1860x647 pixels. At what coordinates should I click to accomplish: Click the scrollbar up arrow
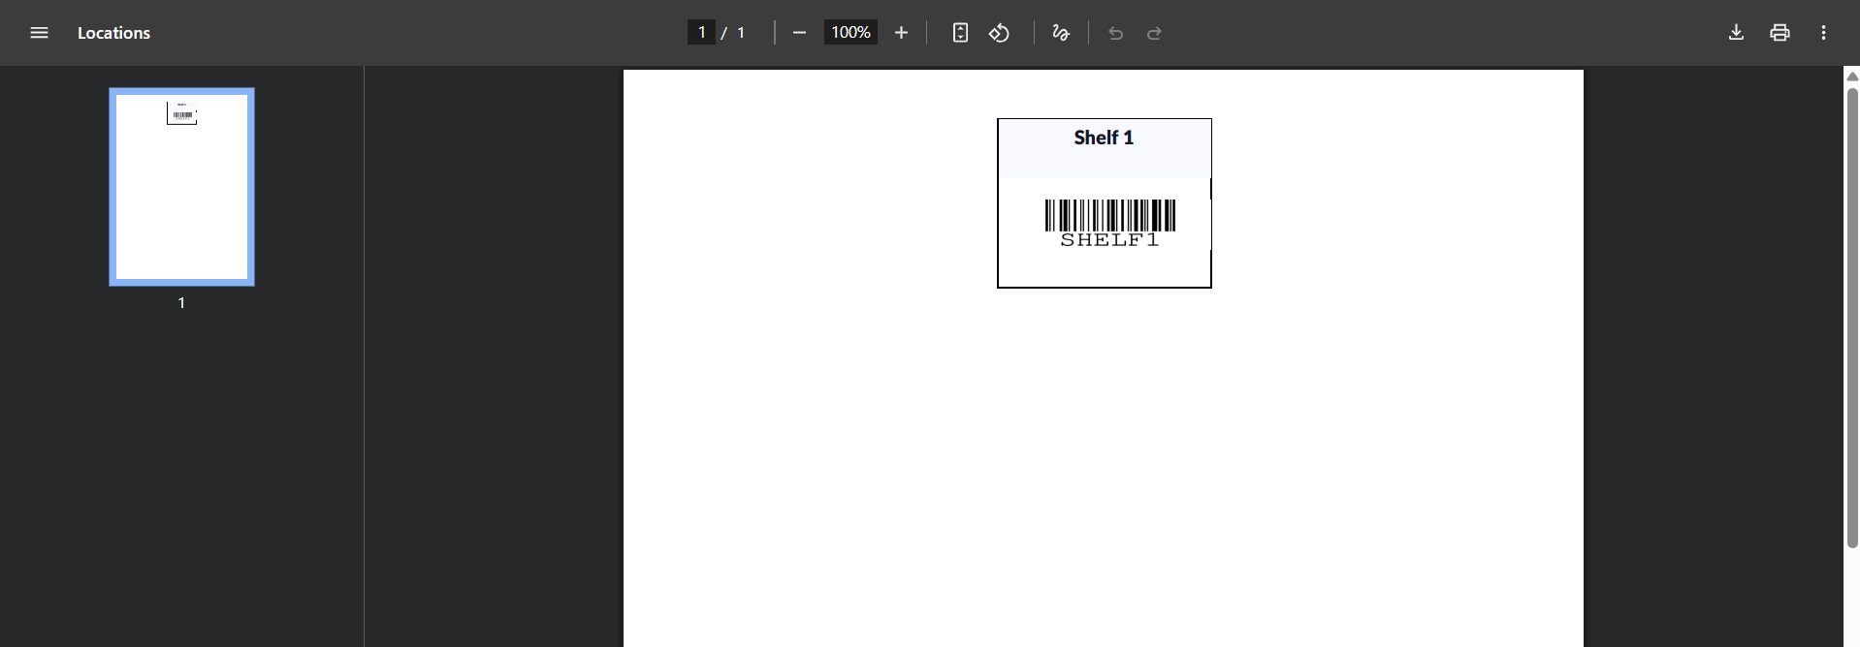click(x=1852, y=77)
